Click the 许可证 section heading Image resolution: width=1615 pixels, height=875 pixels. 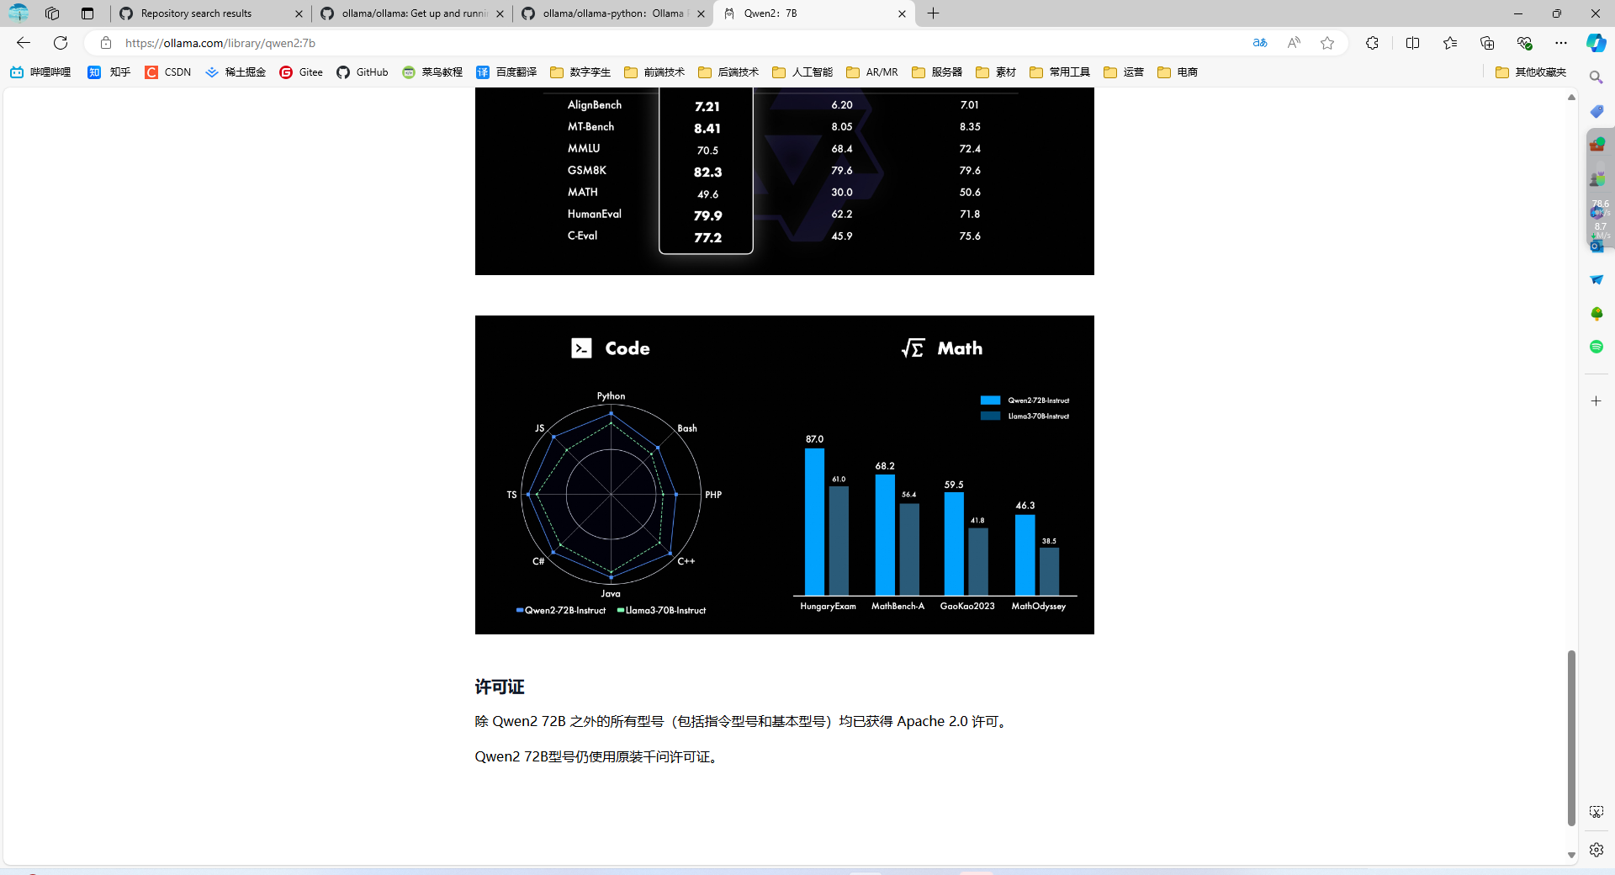(500, 687)
